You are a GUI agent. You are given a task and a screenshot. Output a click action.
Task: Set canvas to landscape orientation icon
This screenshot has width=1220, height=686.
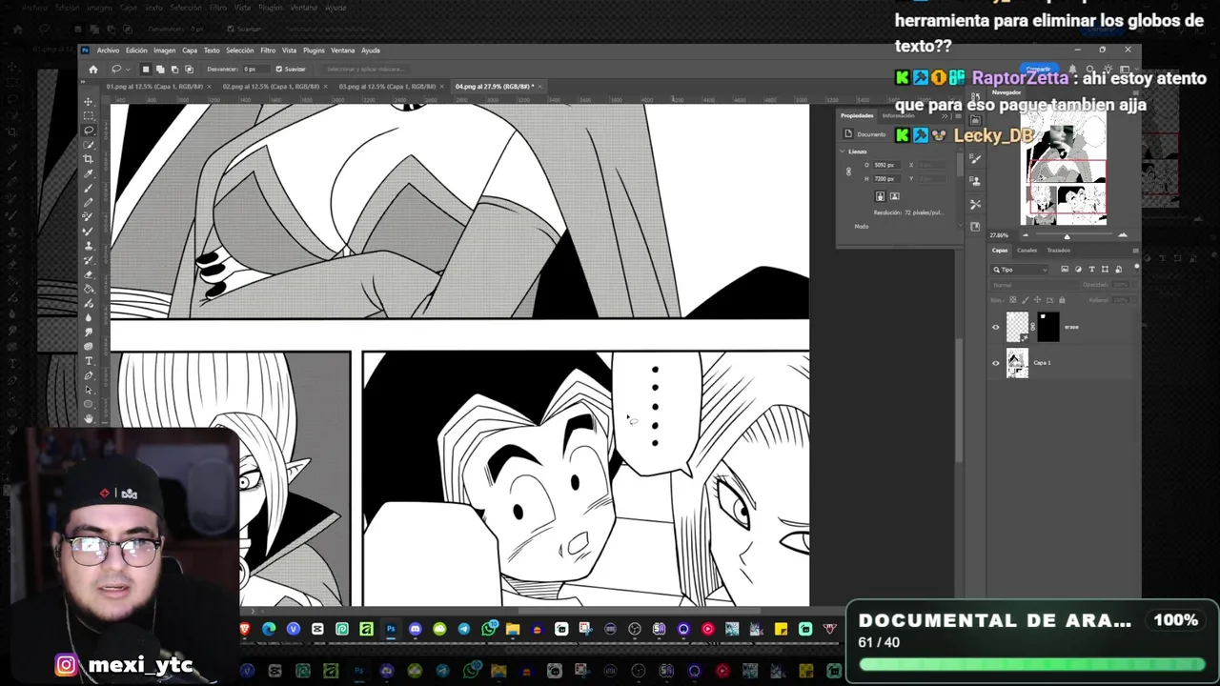click(894, 196)
